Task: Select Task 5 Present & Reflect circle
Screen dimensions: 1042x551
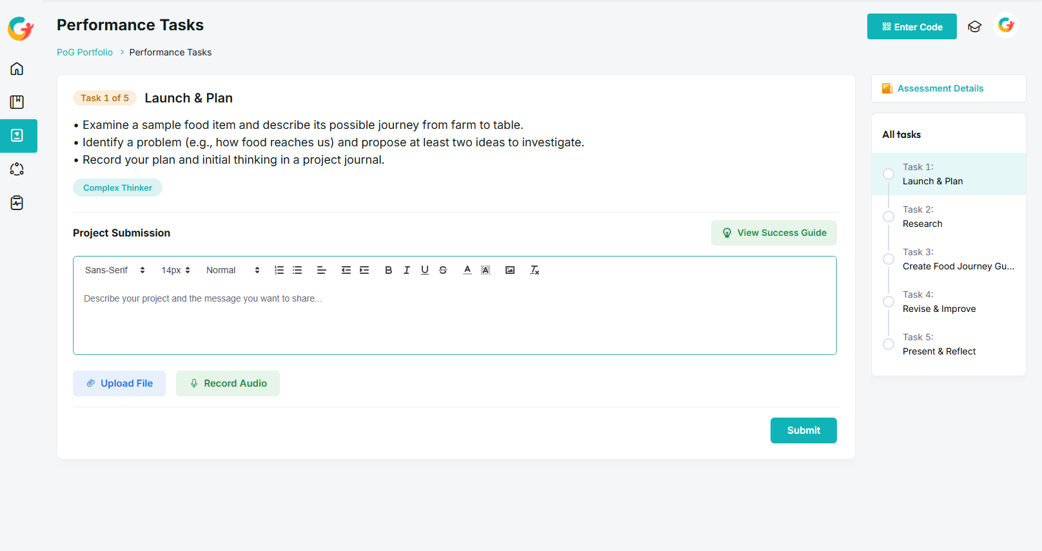Action: (889, 344)
